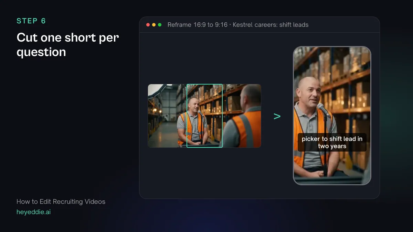This screenshot has height=232, width=413.
Task: Click the yellow minimize dot in the Reframe window
Action: [x=154, y=25]
